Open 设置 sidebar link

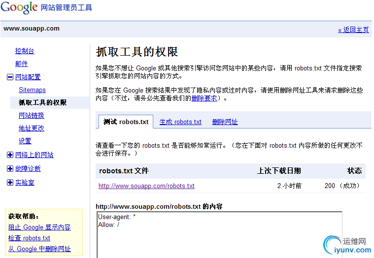tap(25, 141)
